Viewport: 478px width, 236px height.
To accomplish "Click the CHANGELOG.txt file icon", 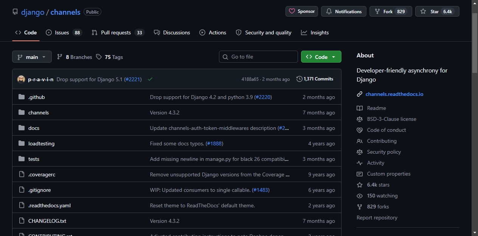I will pos(22,221).
